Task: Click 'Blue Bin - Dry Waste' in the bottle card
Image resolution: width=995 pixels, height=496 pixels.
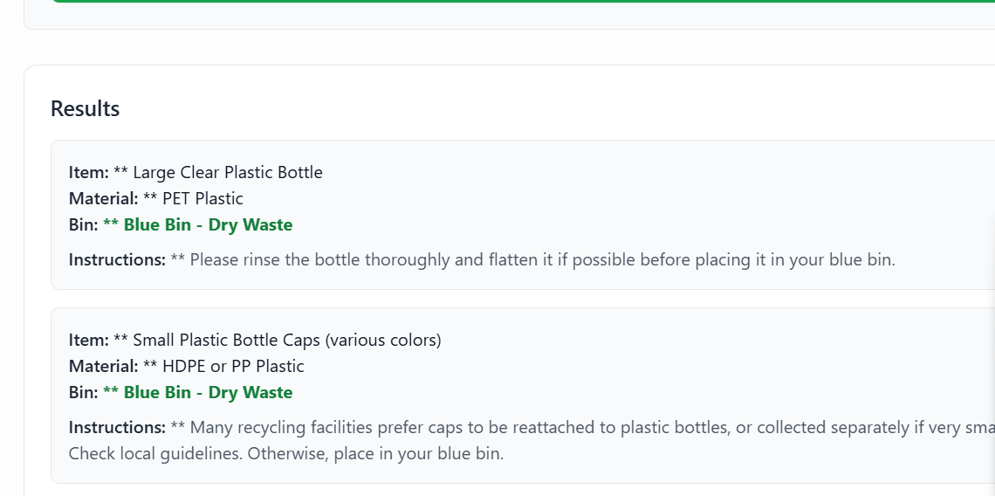Action: 207,224
